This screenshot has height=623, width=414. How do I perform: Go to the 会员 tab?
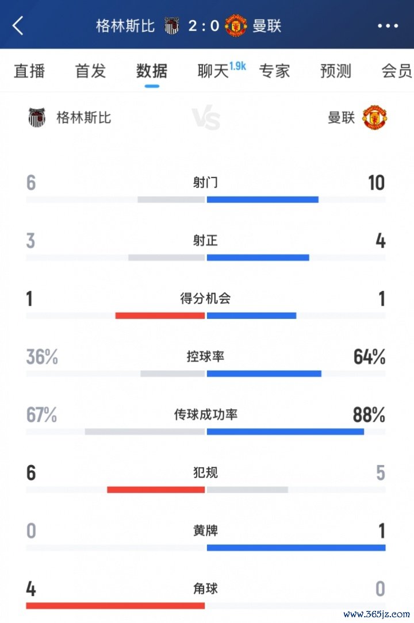(x=397, y=71)
